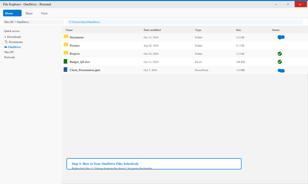The image size is (308, 184).
Task: Click the cloud status icon for Client_Presentation.pptx
Action: pyautogui.click(x=281, y=71)
